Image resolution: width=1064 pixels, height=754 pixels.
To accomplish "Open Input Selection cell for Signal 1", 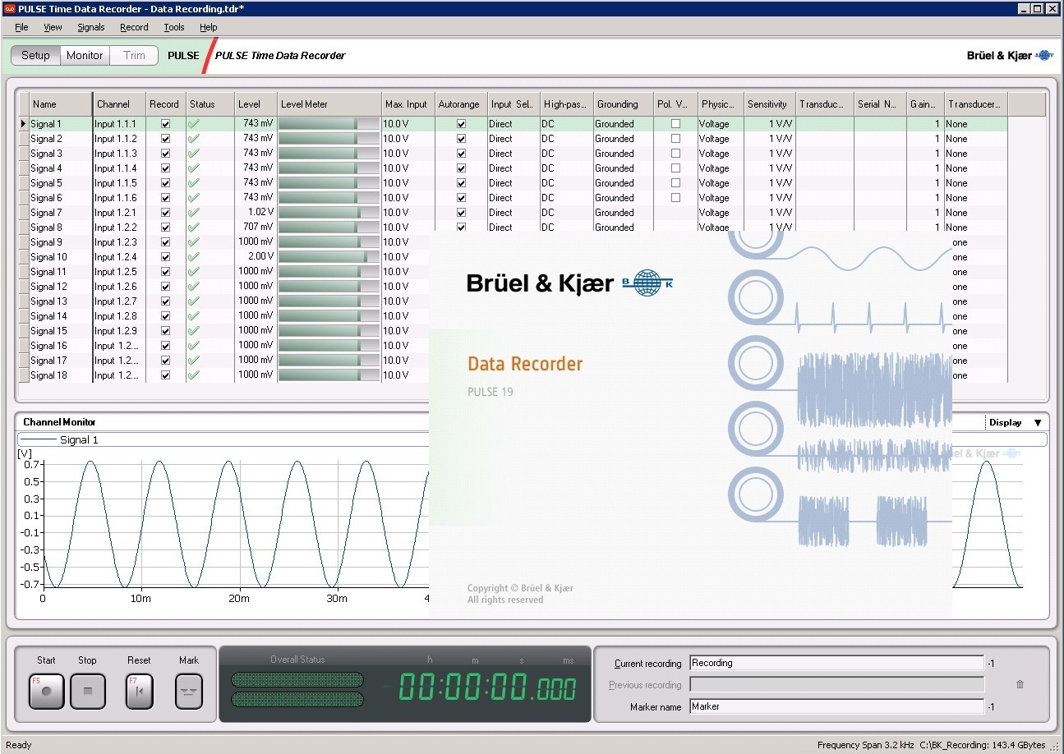I will (x=513, y=124).
